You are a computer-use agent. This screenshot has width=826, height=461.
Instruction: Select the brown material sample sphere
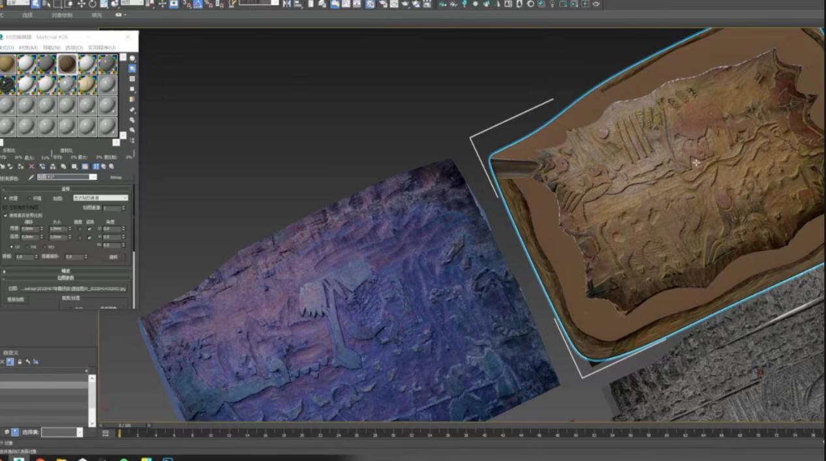point(67,63)
